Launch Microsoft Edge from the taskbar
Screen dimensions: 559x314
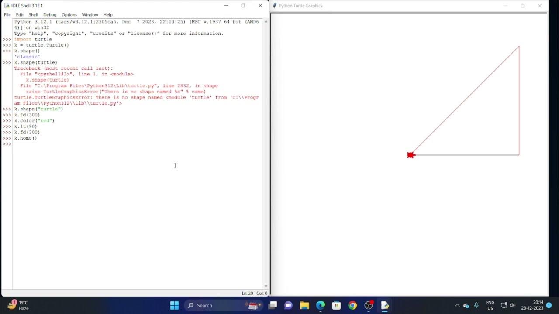click(x=321, y=305)
